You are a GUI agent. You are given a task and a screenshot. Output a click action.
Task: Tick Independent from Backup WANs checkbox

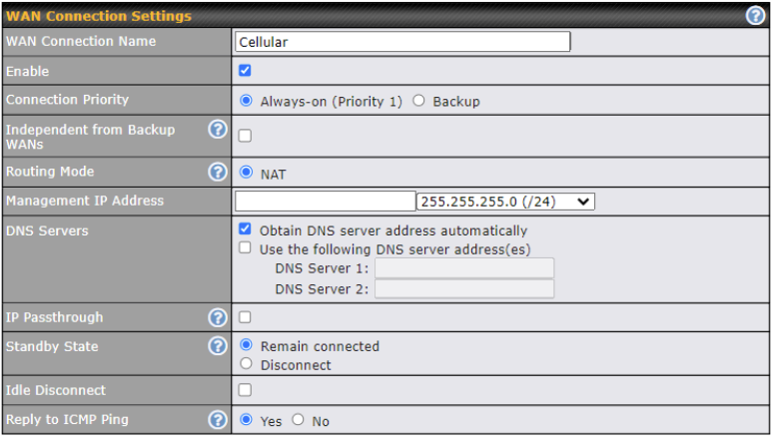click(245, 136)
